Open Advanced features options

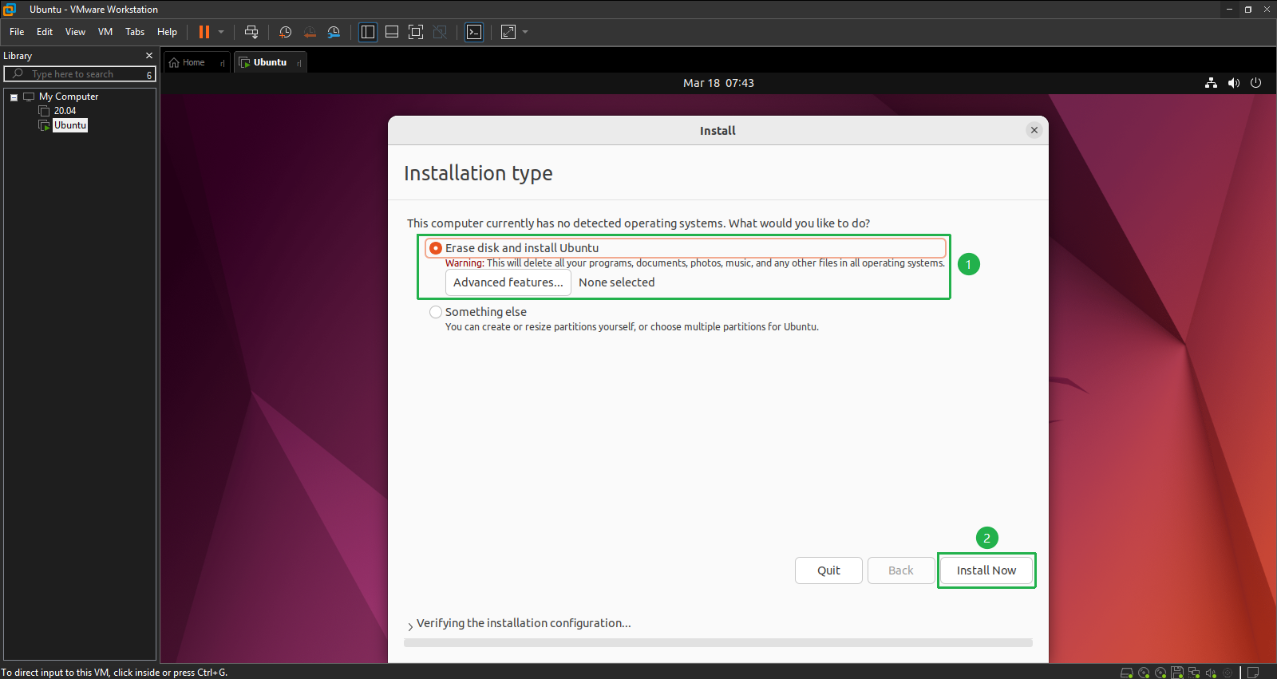508,282
